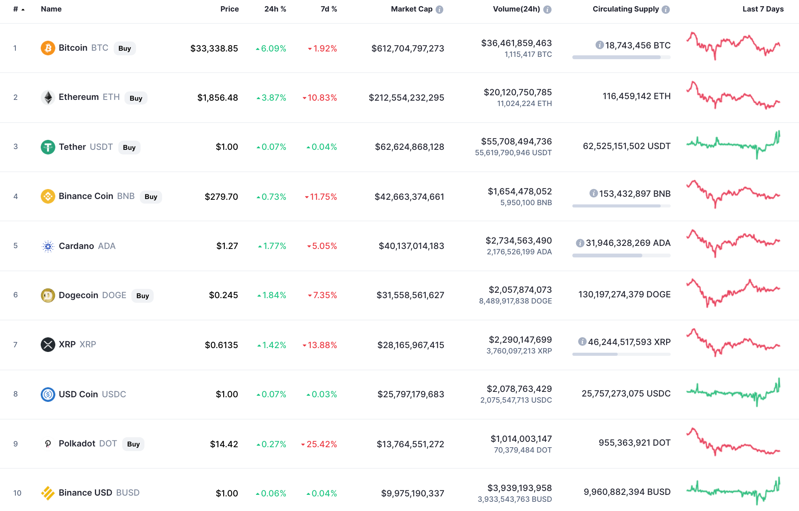Click the Tether green logo icon

[x=48, y=147]
